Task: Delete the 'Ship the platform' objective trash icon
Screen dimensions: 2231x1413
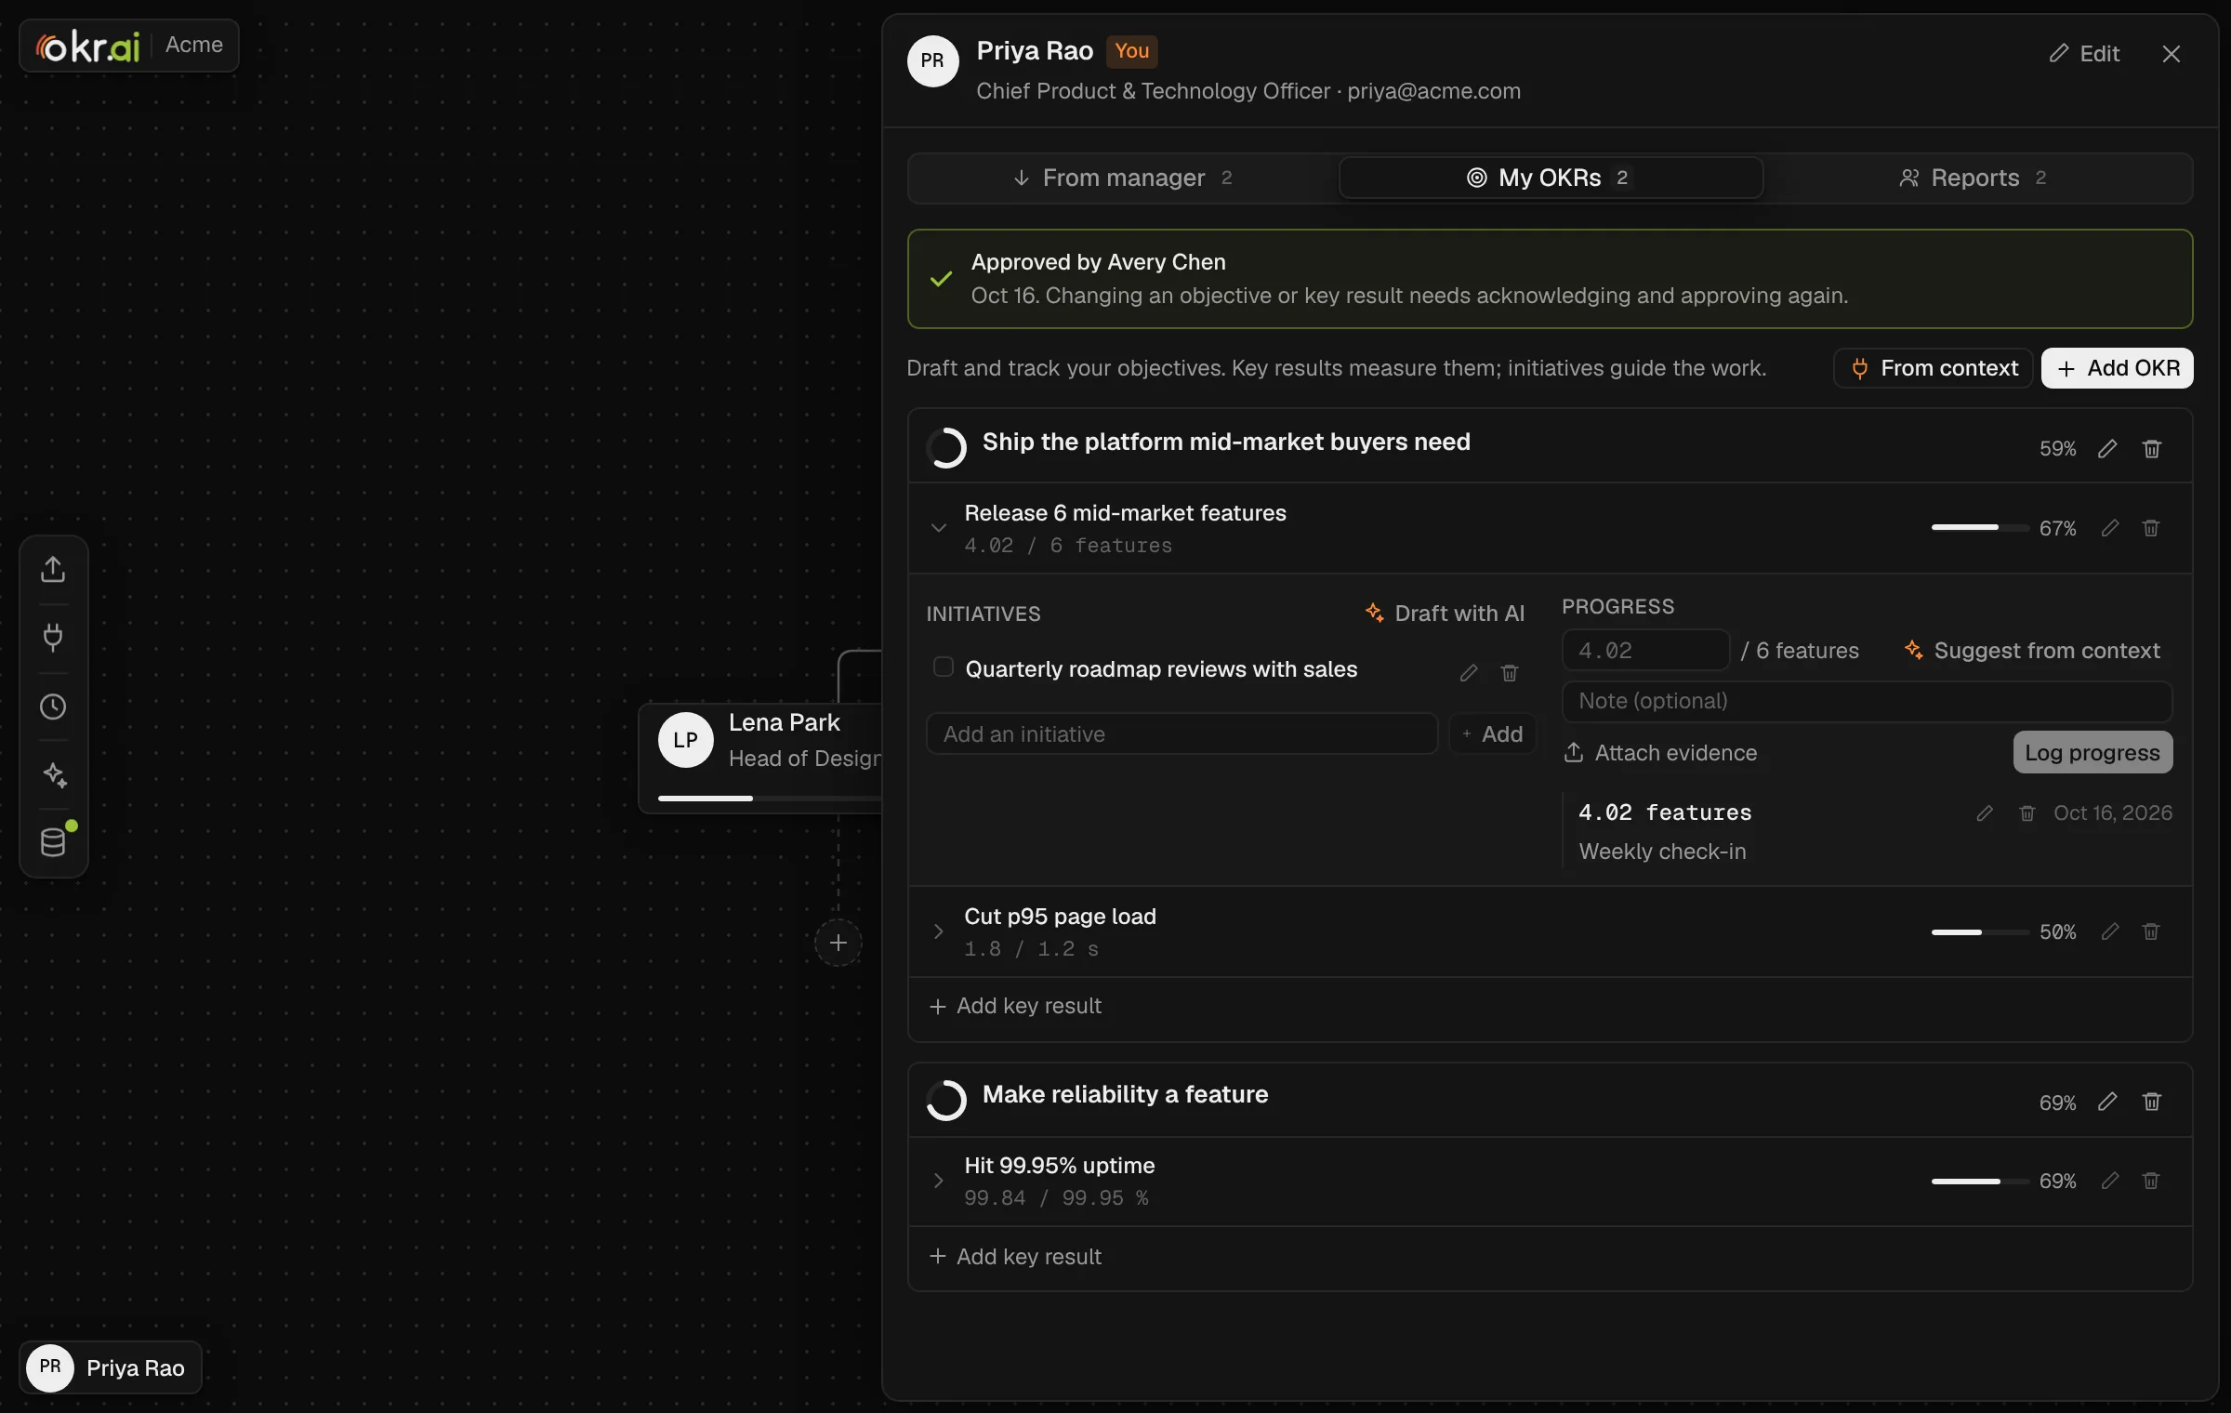Action: (x=2152, y=449)
